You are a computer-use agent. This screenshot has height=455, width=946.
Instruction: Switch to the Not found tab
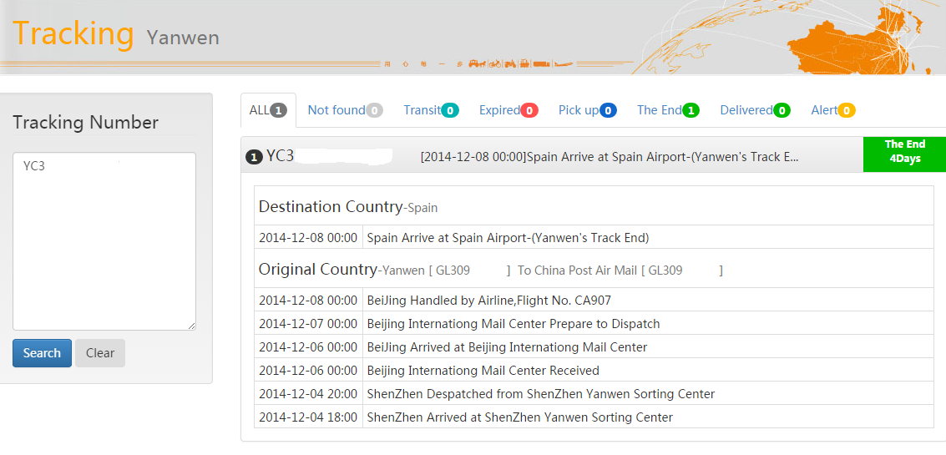[x=345, y=110]
